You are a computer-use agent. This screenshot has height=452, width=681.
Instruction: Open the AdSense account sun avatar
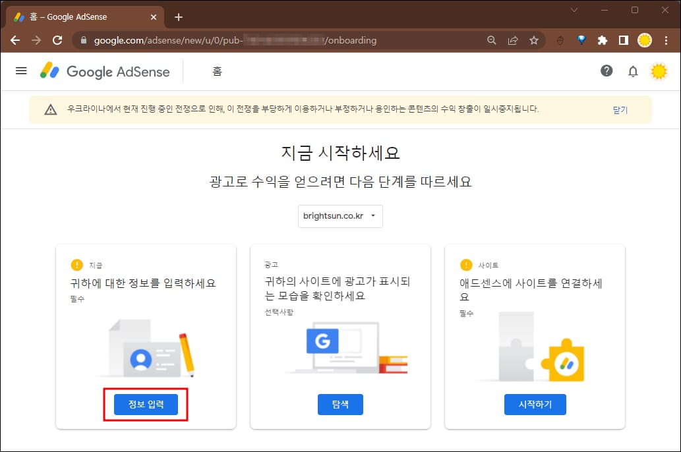click(x=659, y=71)
